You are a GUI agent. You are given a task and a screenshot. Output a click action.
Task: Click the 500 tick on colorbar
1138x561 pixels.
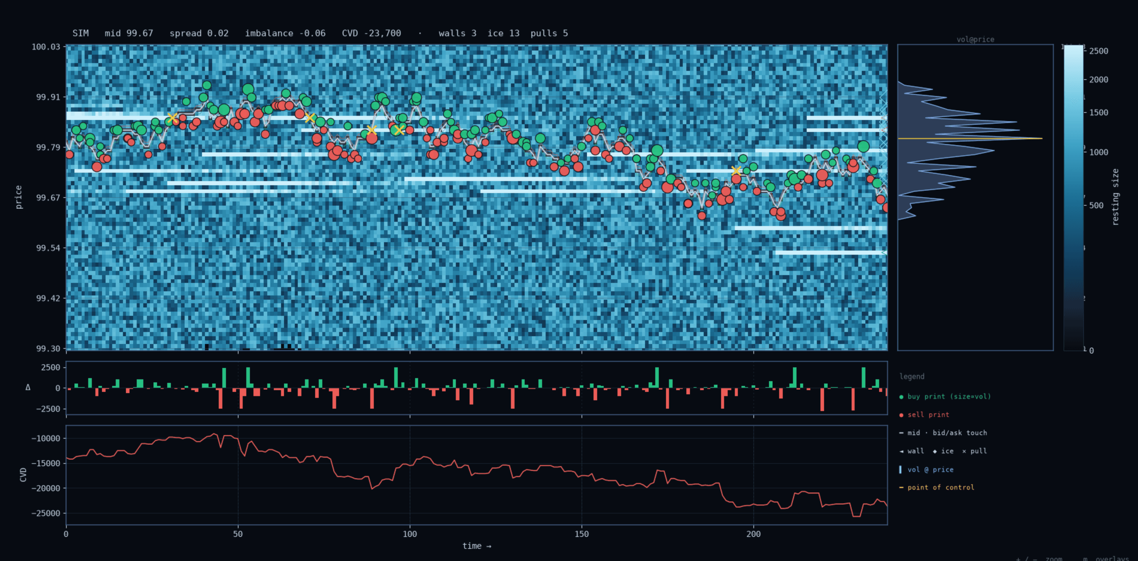(x=1096, y=206)
